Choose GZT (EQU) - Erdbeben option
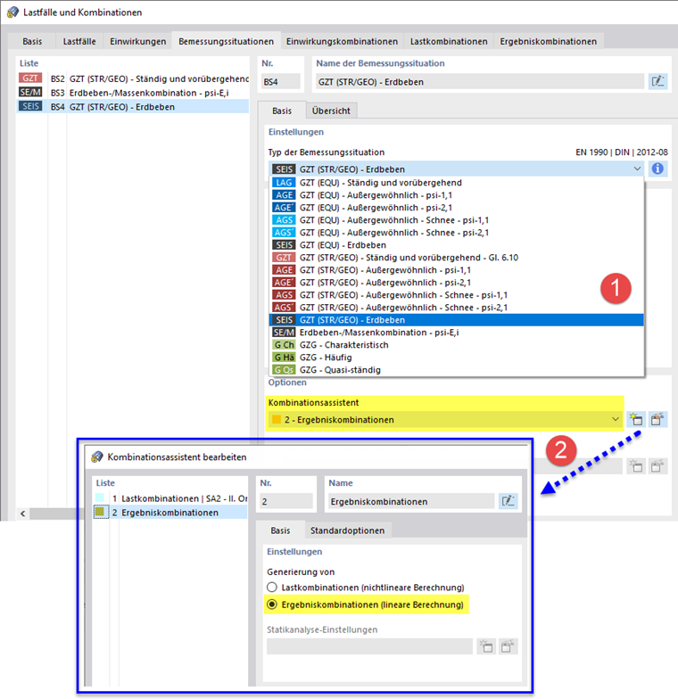Image resolution: width=678 pixels, height=699 pixels. (457, 244)
